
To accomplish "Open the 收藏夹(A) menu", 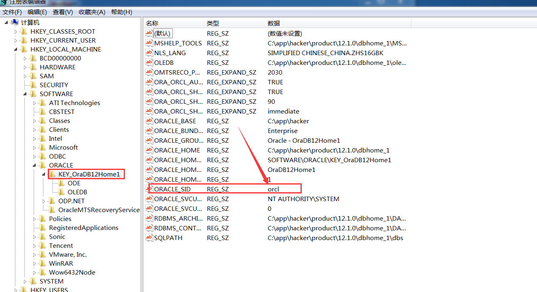I will tap(92, 12).
